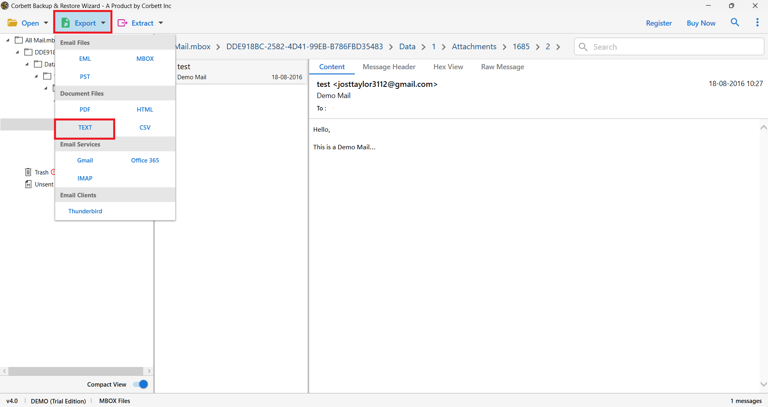Click the chevron after the breadcrumb item 2
The width and height of the screenshot is (768, 407).
coord(558,47)
